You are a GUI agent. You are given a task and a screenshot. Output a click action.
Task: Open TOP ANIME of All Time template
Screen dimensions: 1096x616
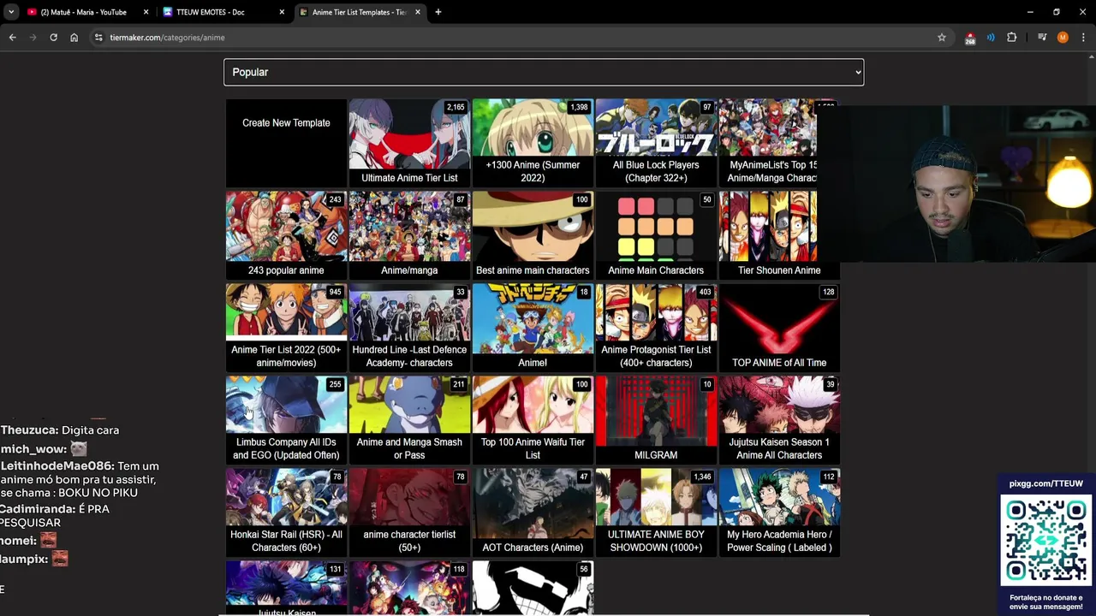pyautogui.click(x=779, y=328)
